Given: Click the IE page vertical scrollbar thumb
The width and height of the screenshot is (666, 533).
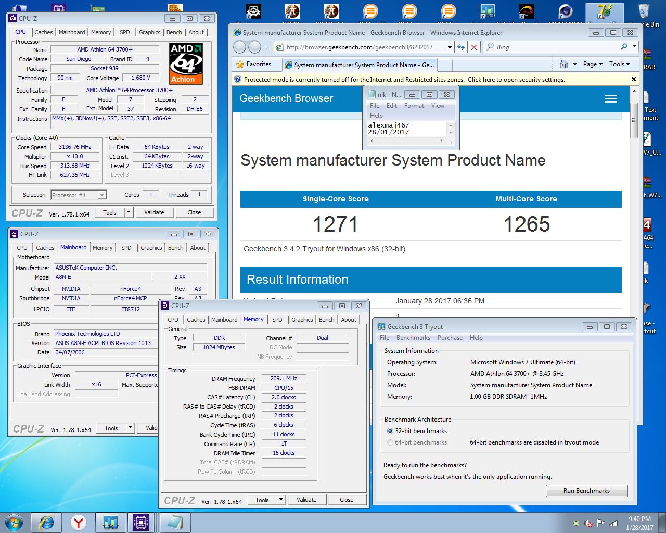Looking at the screenshot, I should point(633,120).
